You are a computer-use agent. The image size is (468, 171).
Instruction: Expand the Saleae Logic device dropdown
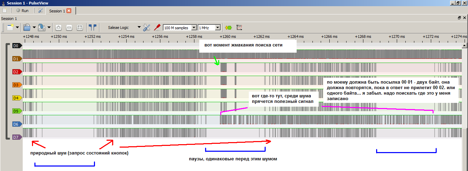coord(139,28)
